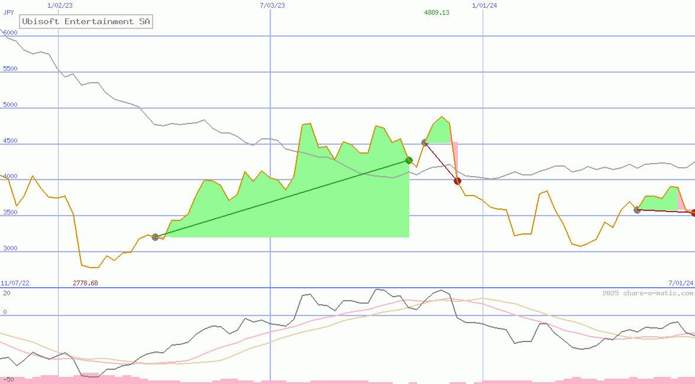Viewport: 695px width, 384px height.
Task: Select the gray dot near the 3500 line at right
Action: pos(637,210)
